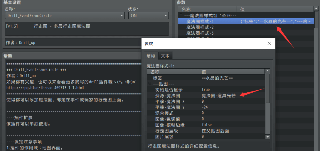Screen dimensions: 320x151
Task: Select the 资源-魔法圈 parameter row
Action: [167, 96]
